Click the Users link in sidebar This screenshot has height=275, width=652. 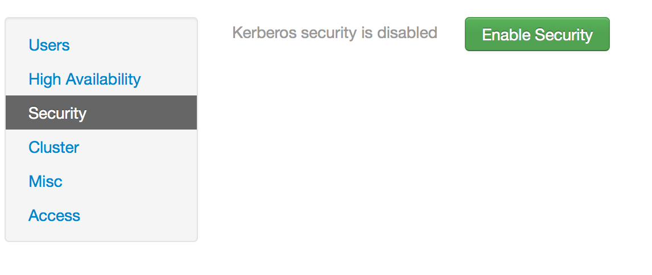49,45
